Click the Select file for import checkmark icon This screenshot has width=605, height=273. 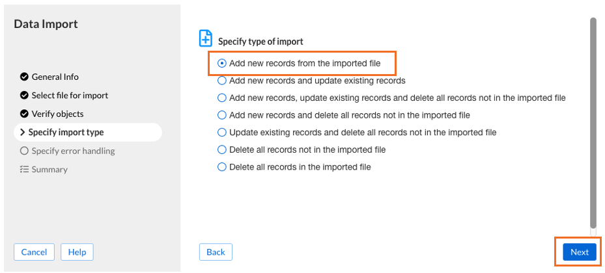(25, 96)
